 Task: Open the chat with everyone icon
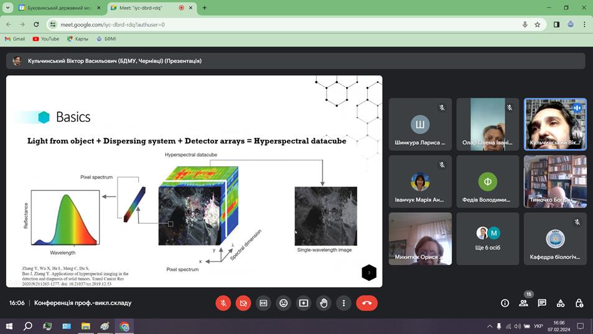pos(542,303)
